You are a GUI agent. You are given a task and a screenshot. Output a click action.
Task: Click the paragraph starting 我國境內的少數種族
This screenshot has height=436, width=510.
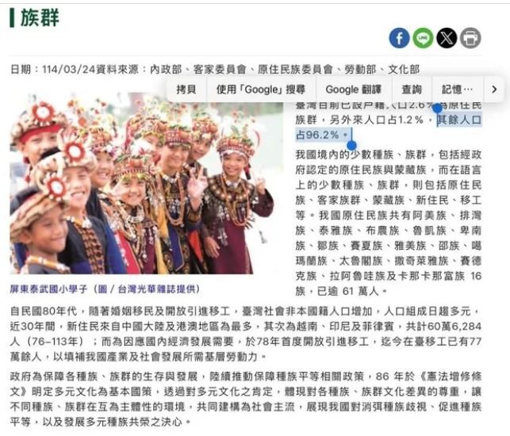389,223
